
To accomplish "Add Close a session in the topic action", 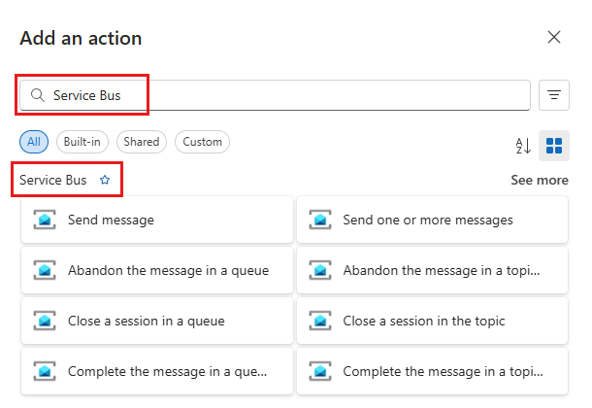I will point(424,322).
